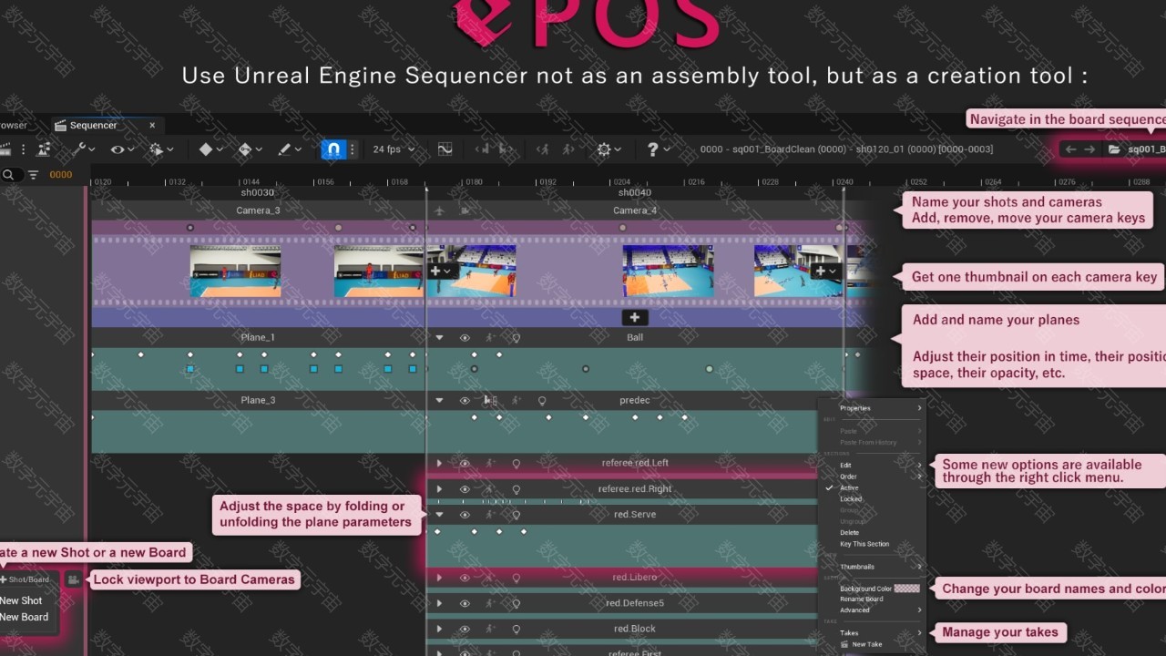The height and width of the screenshot is (656, 1166).
Task: Click the snapping options three-dot menu
Action: [x=353, y=149]
